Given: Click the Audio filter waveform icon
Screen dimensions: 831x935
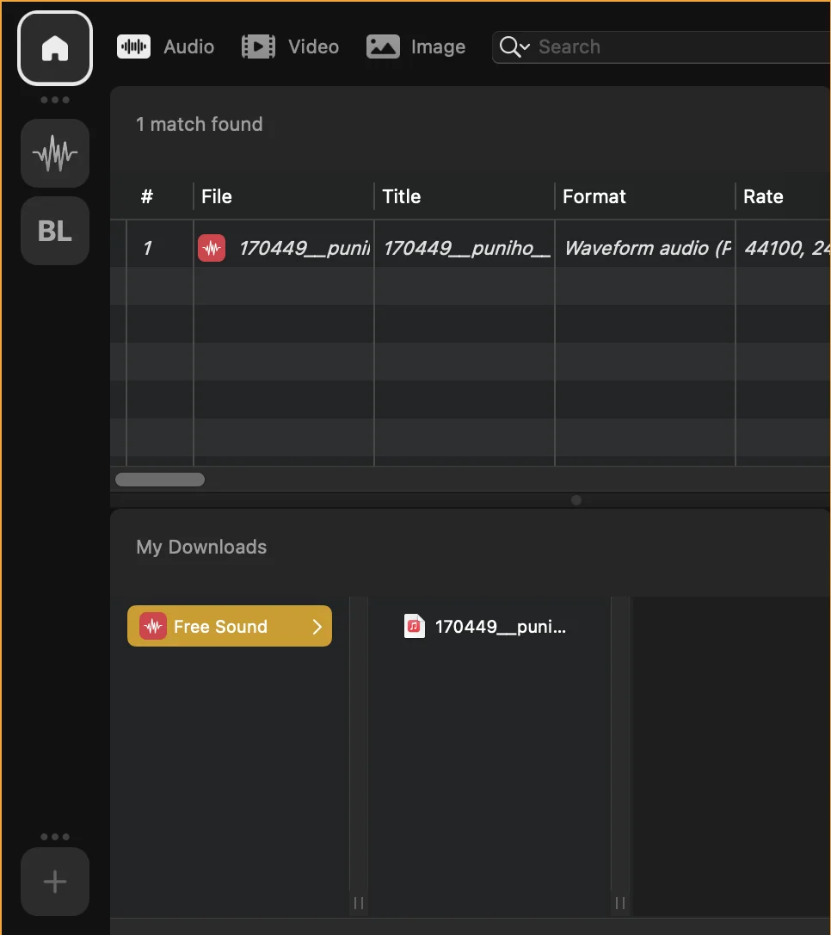Looking at the screenshot, I should coord(133,46).
